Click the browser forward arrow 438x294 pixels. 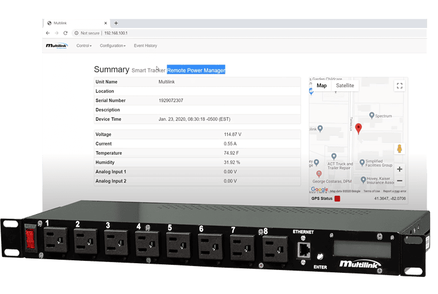[x=57, y=33]
